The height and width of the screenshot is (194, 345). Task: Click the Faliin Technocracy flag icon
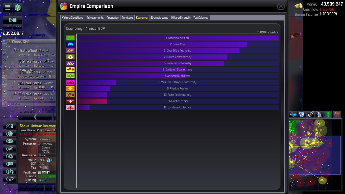click(x=70, y=95)
